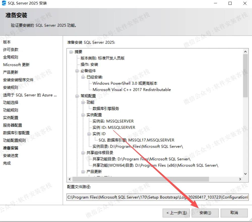Maximize the installer window
The image size is (252, 222).
click(230, 3)
